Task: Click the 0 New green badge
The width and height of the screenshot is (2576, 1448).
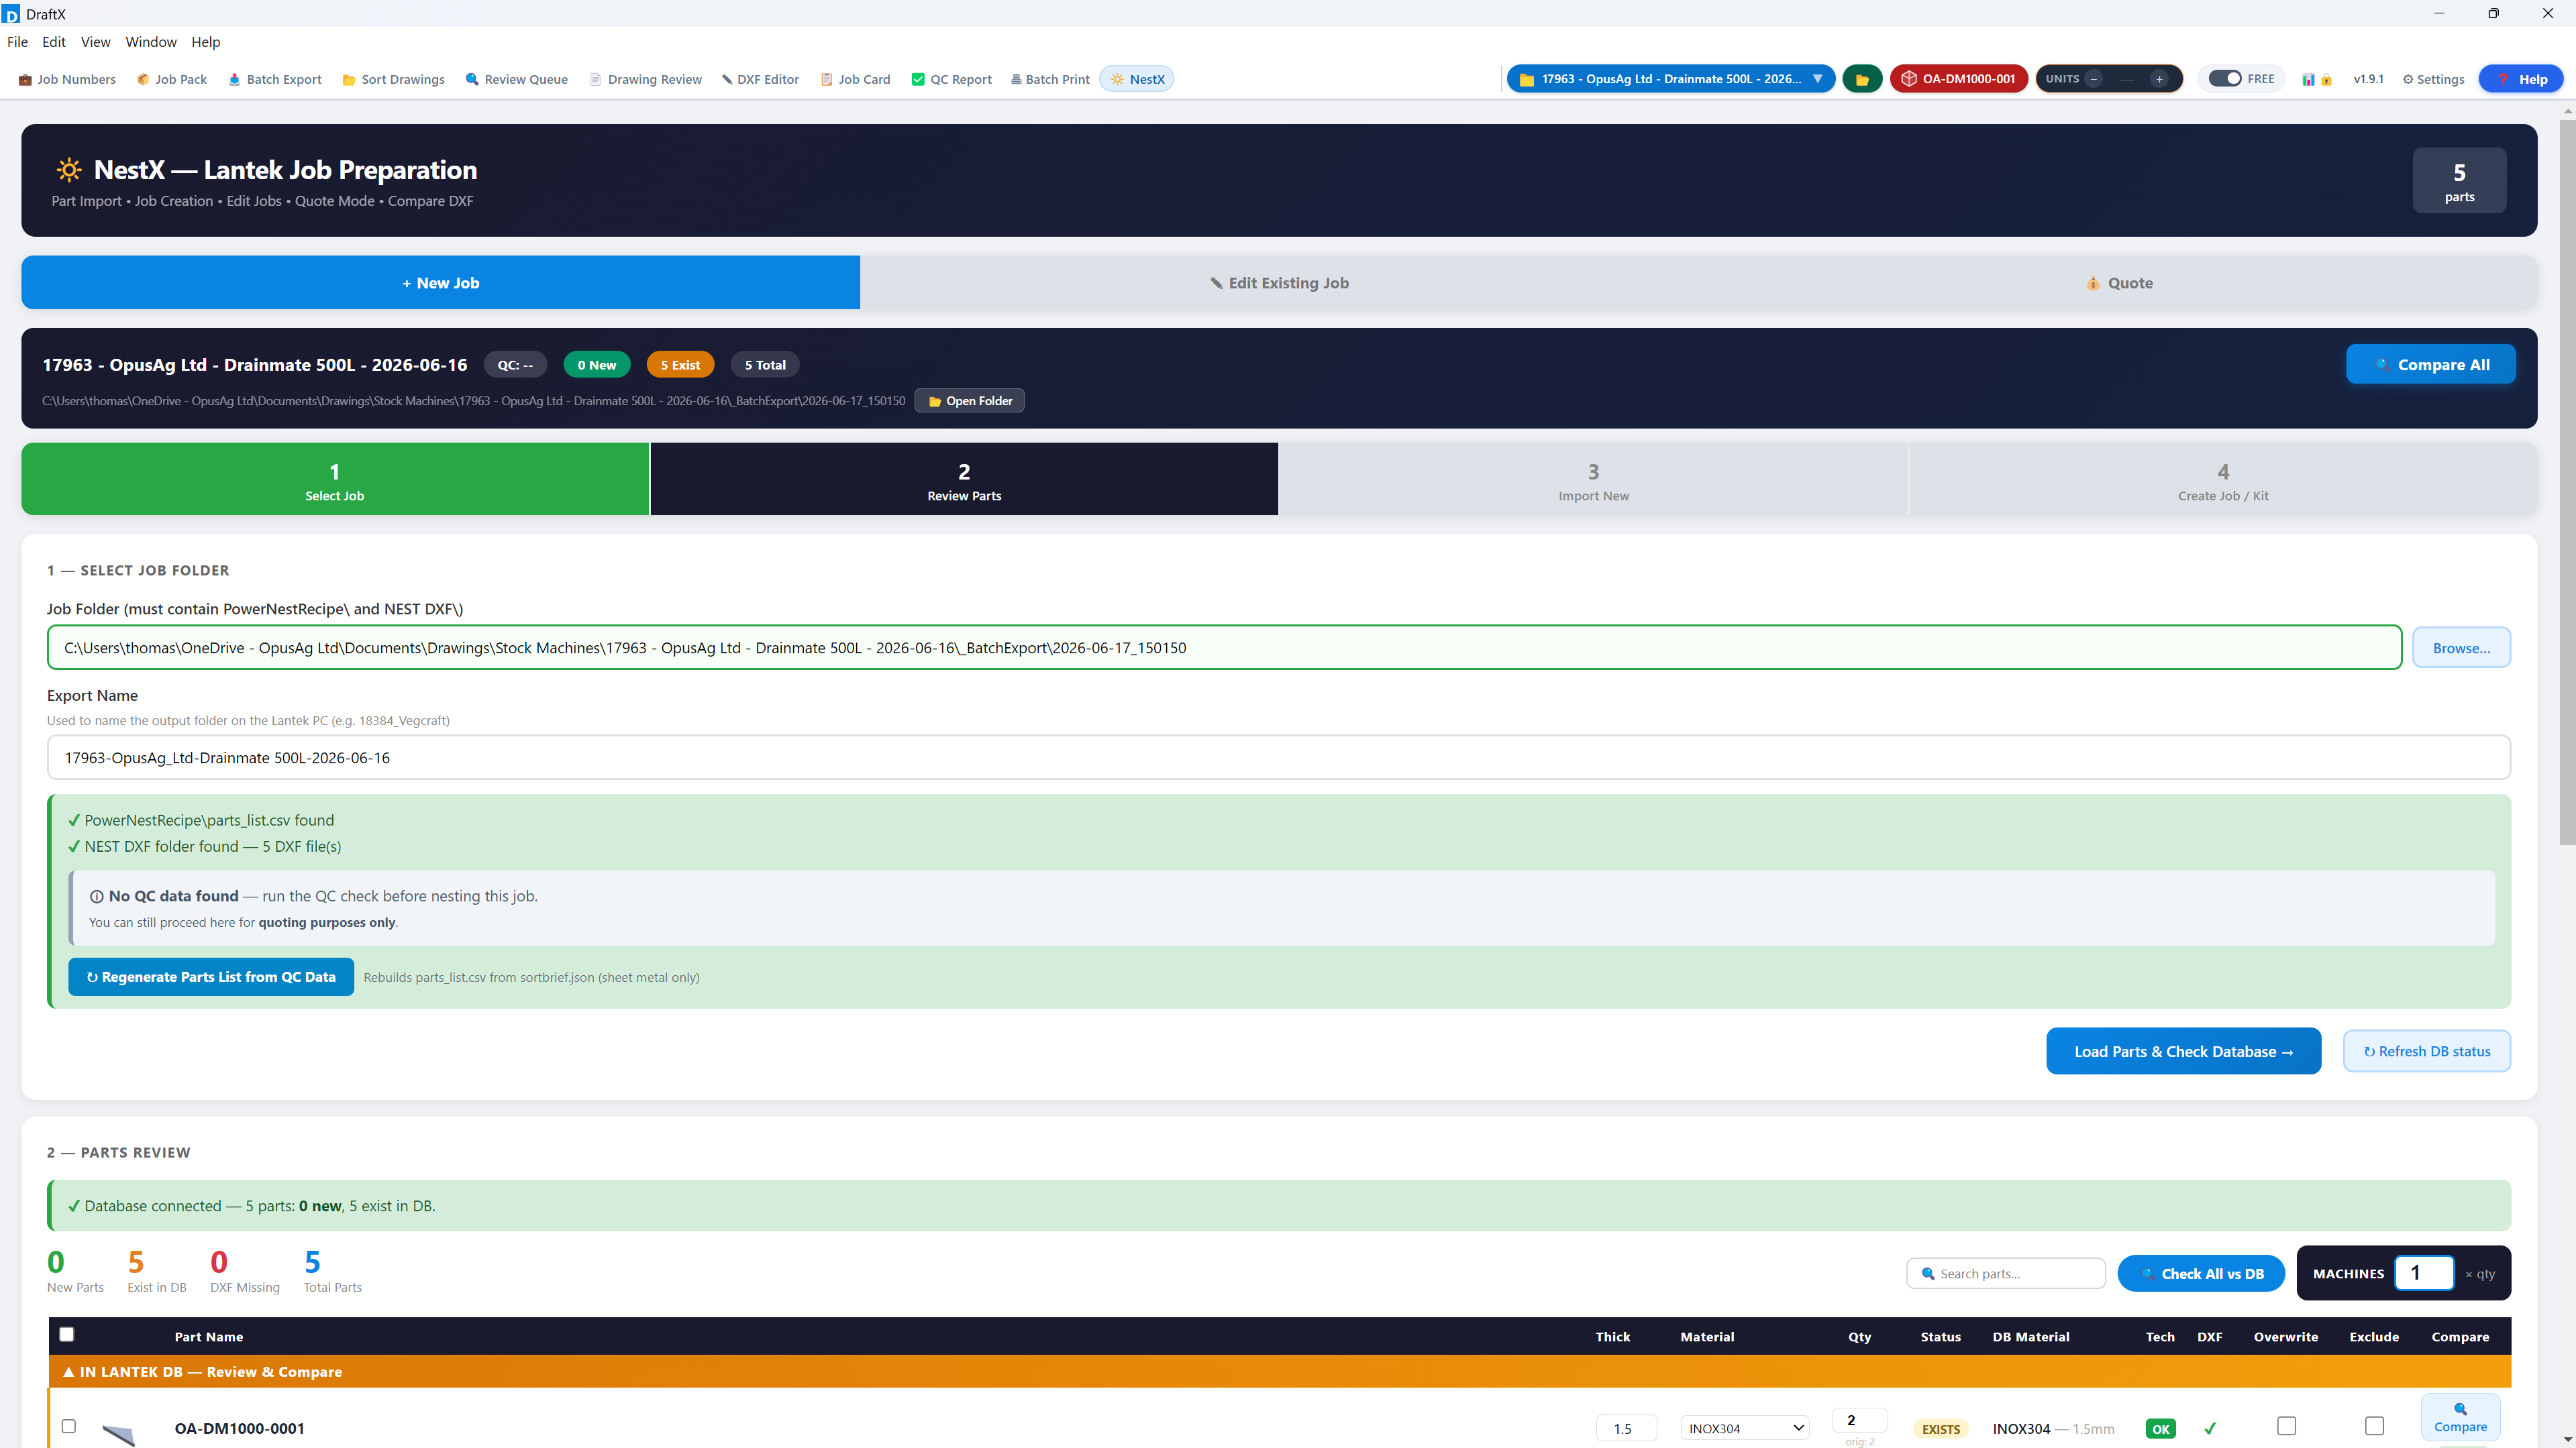Action: coord(596,365)
